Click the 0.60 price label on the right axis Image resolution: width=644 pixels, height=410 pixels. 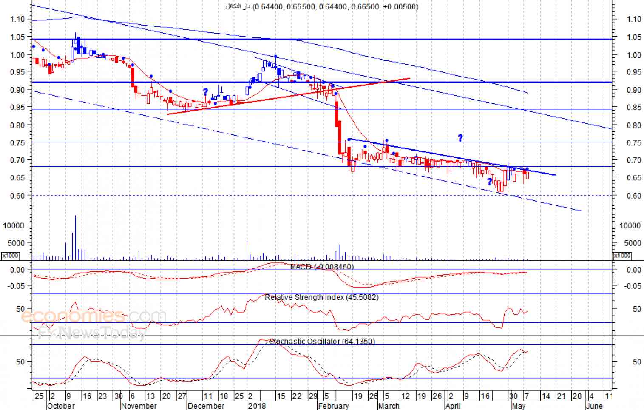pos(634,196)
